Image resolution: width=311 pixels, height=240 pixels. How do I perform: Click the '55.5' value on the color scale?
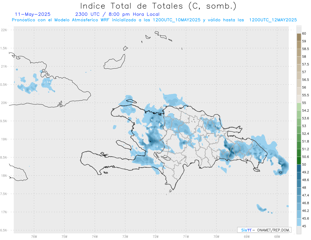305,95
